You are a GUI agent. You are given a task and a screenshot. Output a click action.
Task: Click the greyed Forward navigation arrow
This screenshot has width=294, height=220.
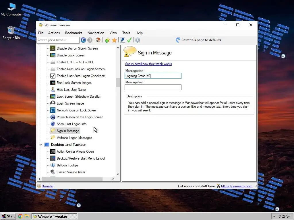[90, 40]
